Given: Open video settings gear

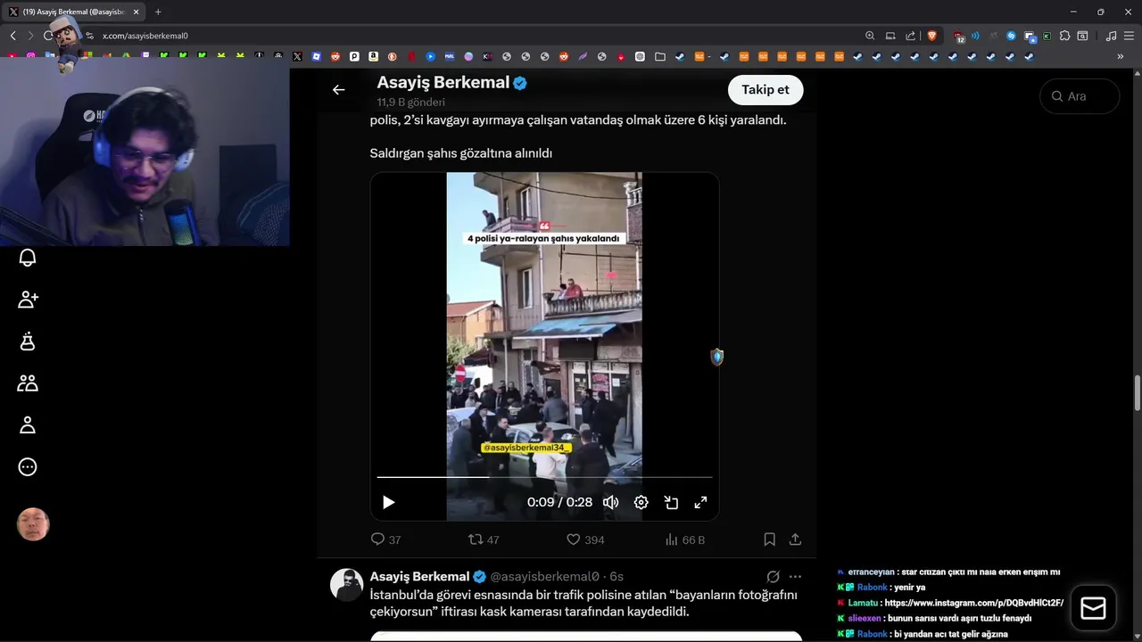Looking at the screenshot, I should pyautogui.click(x=641, y=502).
